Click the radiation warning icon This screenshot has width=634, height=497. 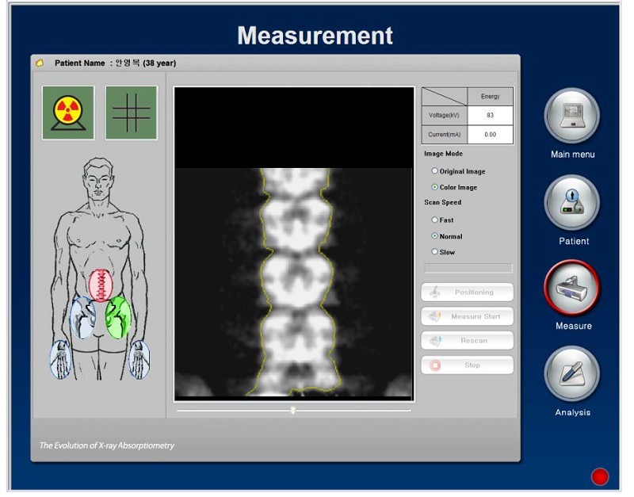pos(68,113)
